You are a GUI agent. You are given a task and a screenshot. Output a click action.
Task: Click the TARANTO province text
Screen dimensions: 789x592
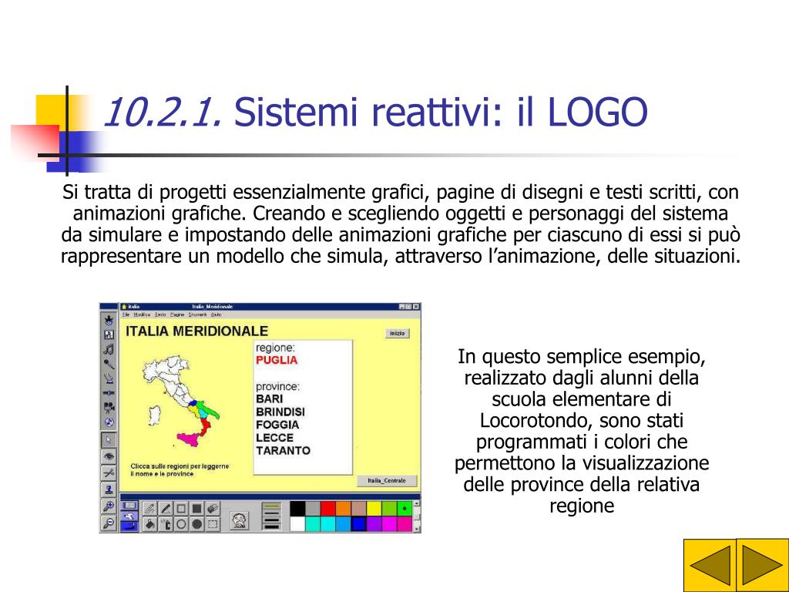pyautogui.click(x=283, y=450)
